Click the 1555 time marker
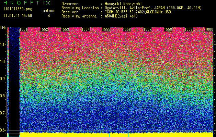 106,29
